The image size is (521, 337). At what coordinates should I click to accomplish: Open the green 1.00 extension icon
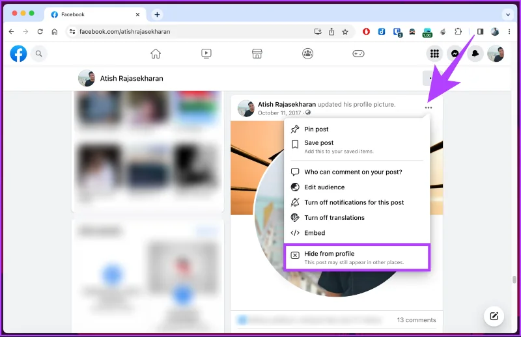pyautogui.click(x=427, y=33)
